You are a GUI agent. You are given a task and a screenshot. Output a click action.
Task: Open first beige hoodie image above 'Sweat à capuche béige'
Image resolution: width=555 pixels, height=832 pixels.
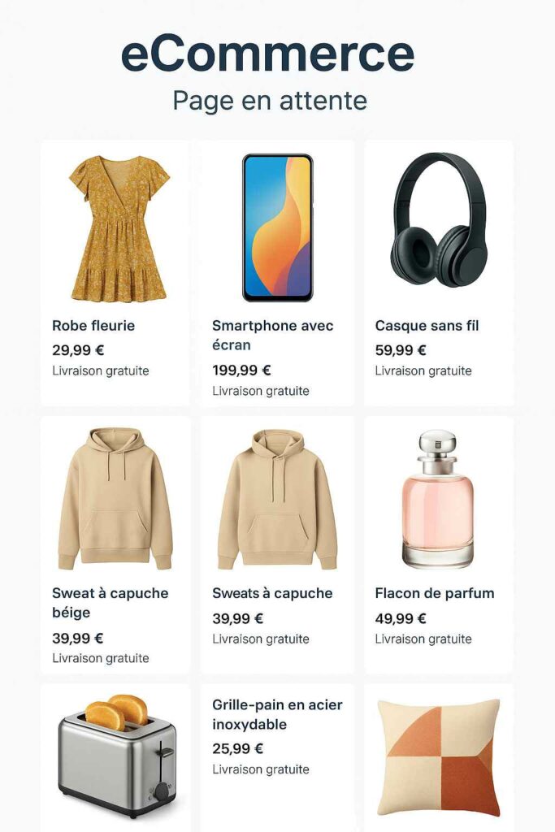[115, 498]
